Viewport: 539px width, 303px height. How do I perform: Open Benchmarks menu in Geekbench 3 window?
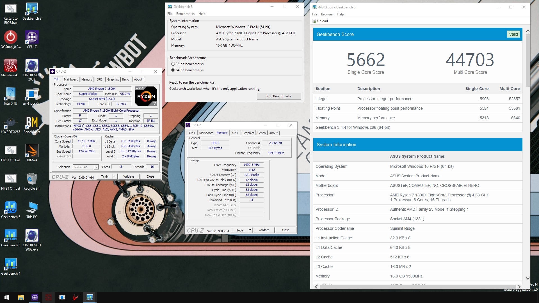point(185,14)
